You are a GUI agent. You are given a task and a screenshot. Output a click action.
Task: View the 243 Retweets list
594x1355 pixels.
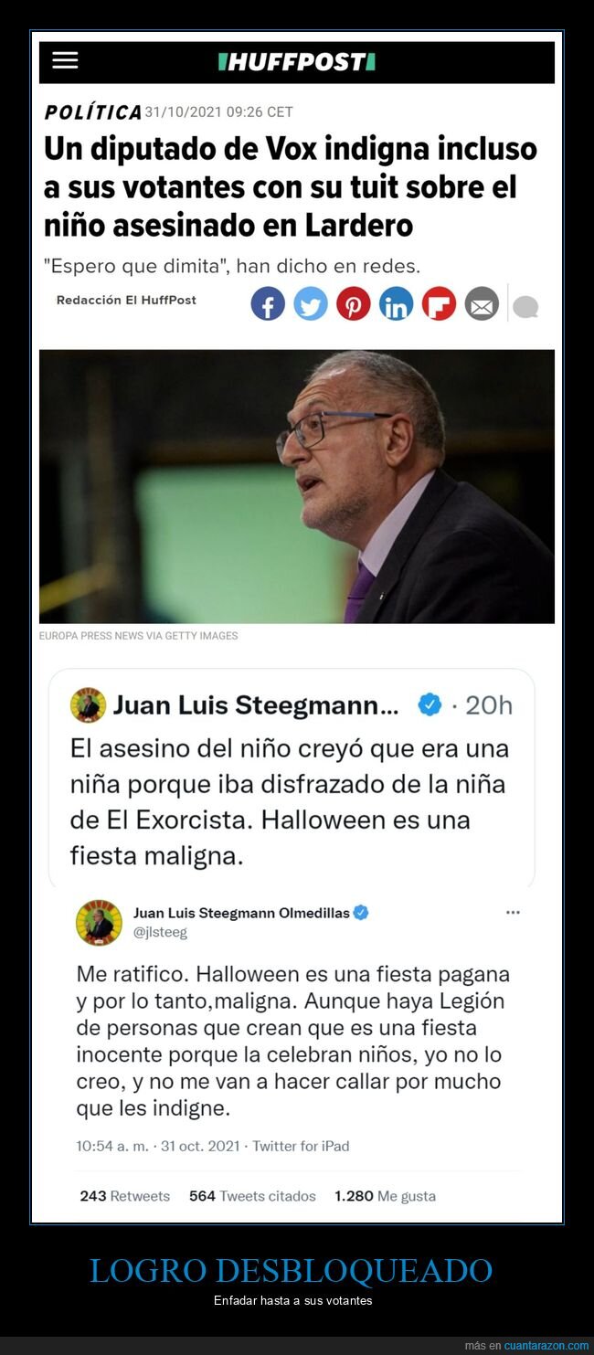point(124,1196)
